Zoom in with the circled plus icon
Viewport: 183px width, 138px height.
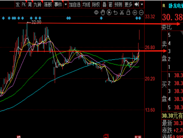(135, 12)
